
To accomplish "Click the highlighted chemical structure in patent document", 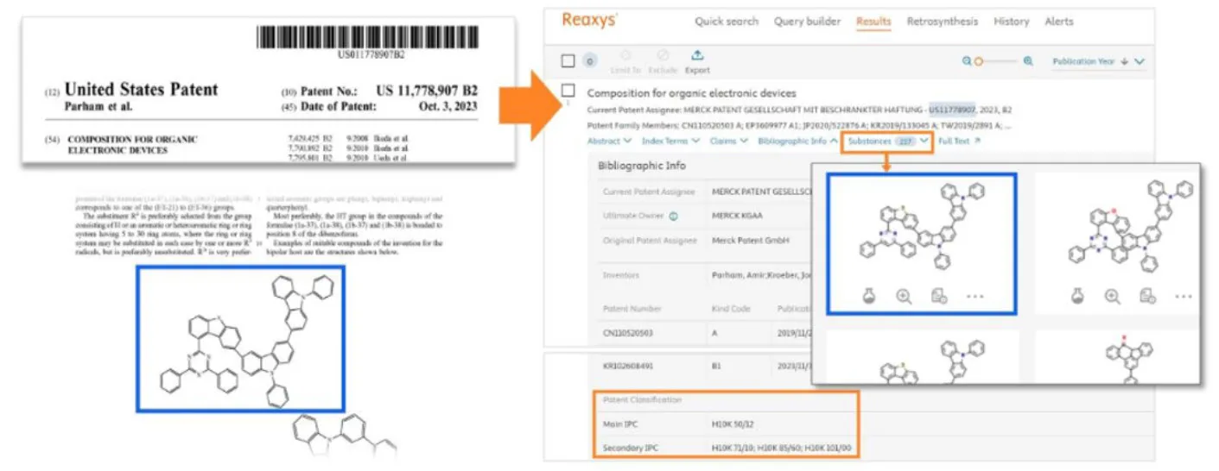I will click(239, 338).
